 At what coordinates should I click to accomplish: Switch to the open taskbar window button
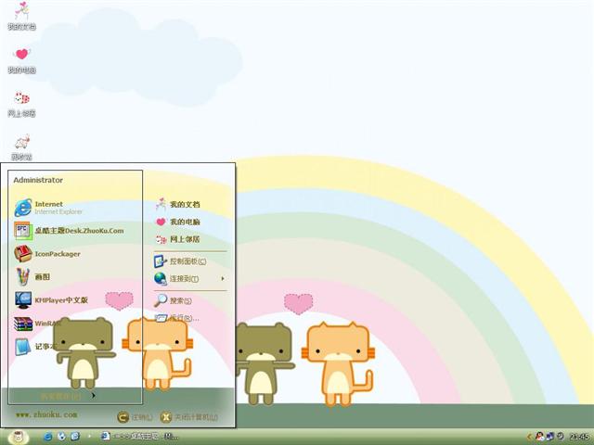tap(139, 437)
